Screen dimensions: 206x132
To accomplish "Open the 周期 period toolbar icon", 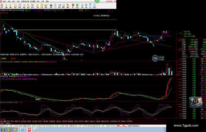I will [x=63, y=6].
